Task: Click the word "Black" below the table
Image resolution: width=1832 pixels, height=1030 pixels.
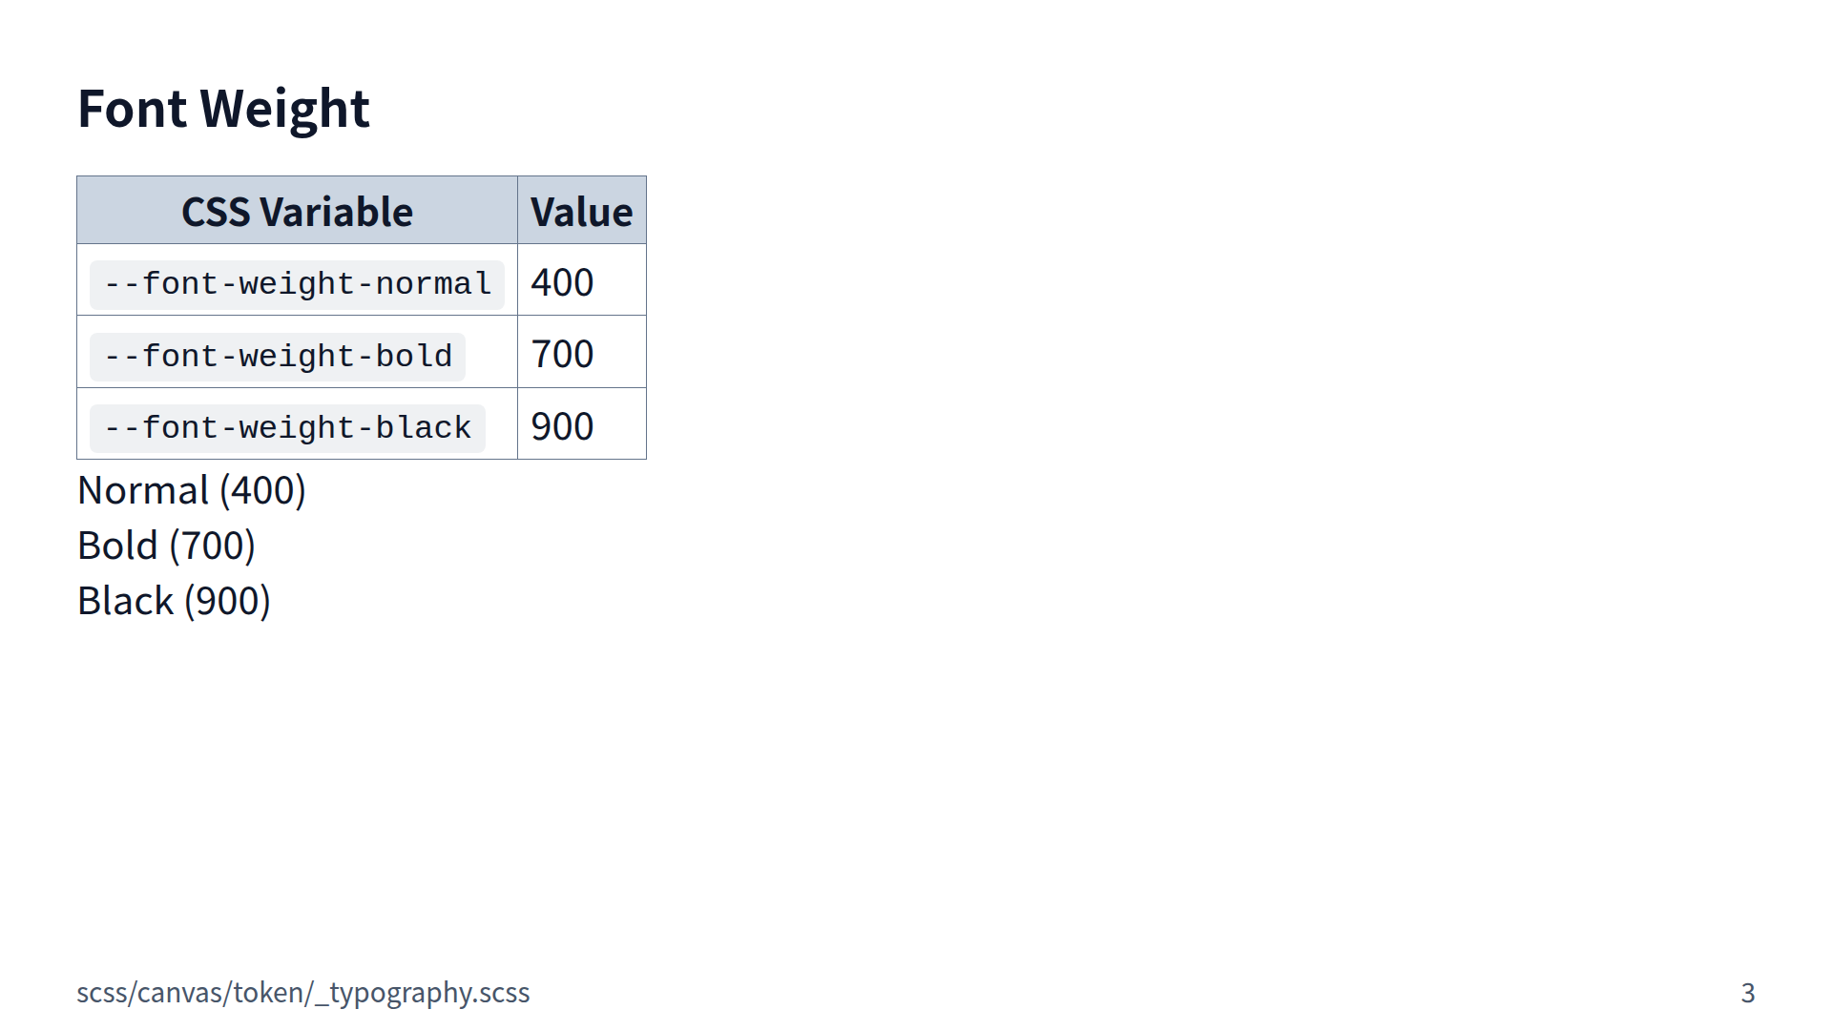Action: pyautogui.click(x=125, y=602)
